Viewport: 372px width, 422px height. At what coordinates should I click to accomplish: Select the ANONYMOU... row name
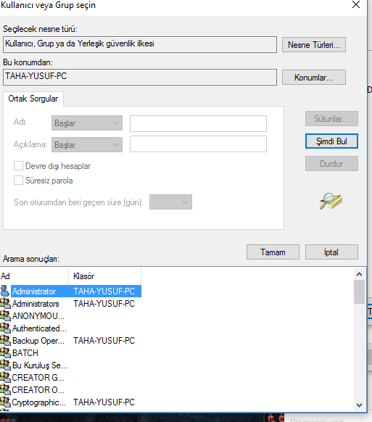38,316
